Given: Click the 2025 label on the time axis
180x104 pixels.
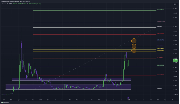Looking at the screenshot, I should (129, 100).
